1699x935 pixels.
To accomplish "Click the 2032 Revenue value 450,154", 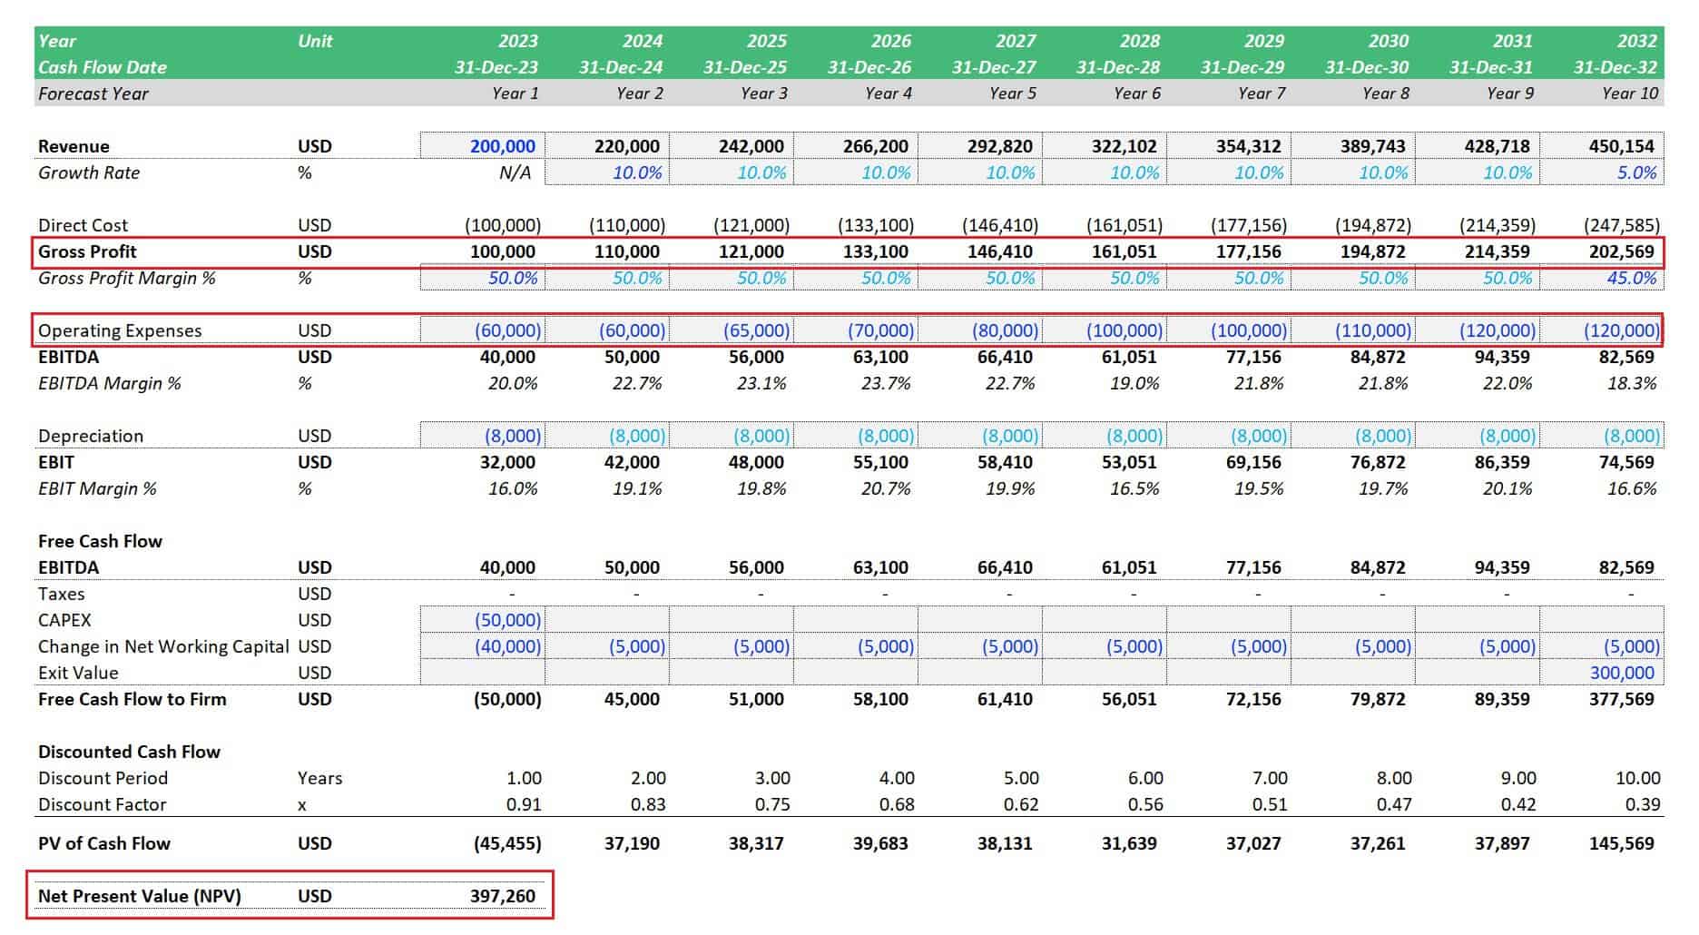I will [1622, 146].
